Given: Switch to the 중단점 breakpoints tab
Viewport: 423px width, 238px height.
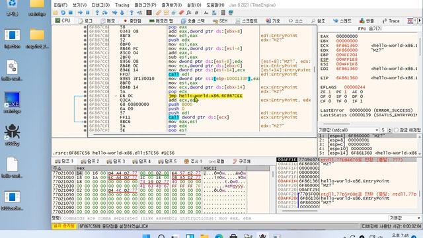Looking at the screenshot, I should 132,20.
